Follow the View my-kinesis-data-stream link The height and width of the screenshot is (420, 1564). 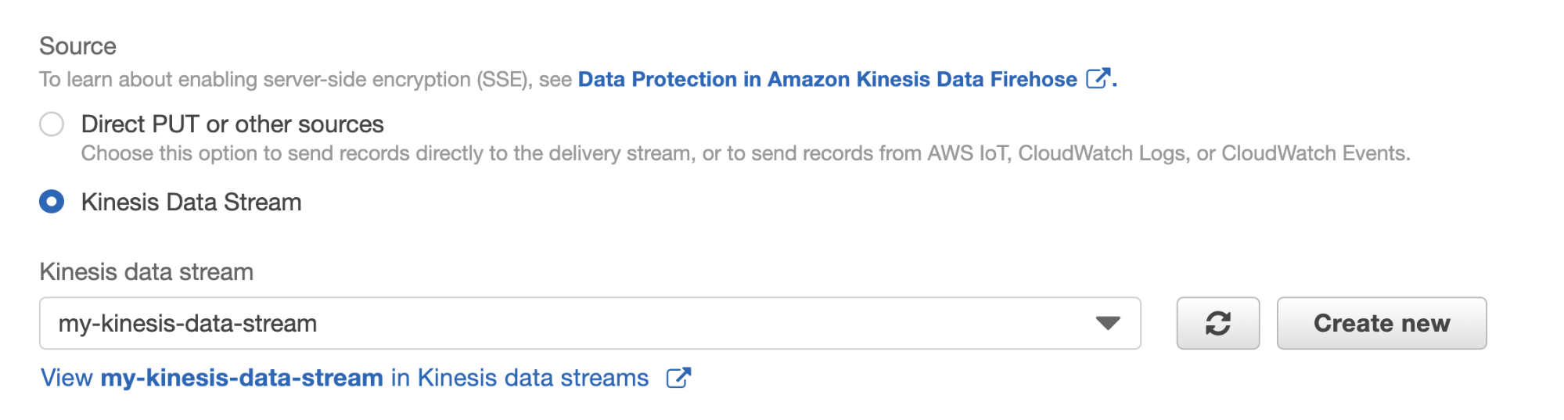(344, 378)
